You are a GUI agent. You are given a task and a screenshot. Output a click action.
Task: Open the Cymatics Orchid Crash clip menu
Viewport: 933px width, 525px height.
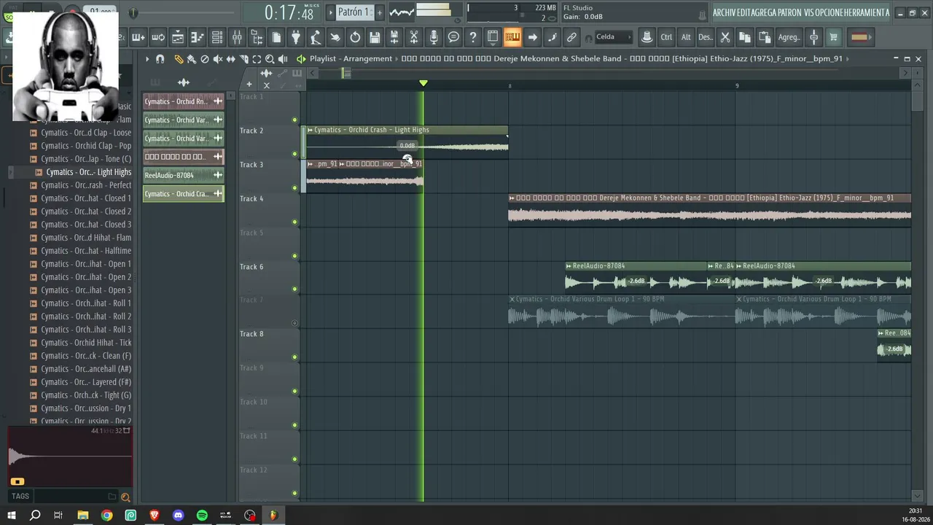(x=310, y=130)
